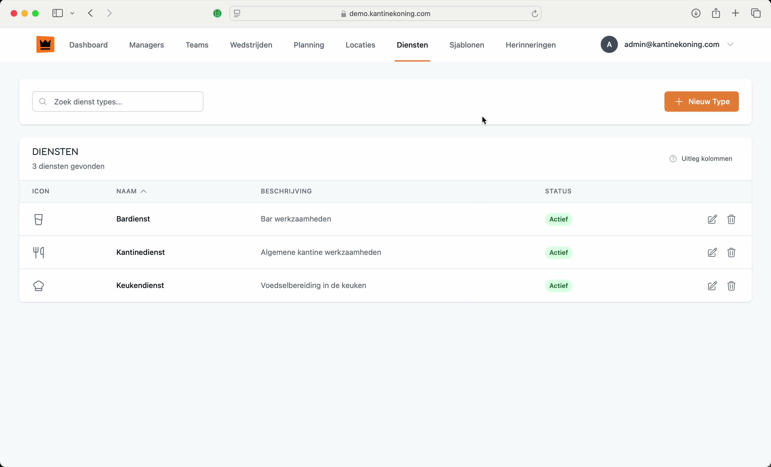Viewport: 771px width, 467px height.
Task: Expand admin account dropdown menu
Action: click(x=730, y=45)
